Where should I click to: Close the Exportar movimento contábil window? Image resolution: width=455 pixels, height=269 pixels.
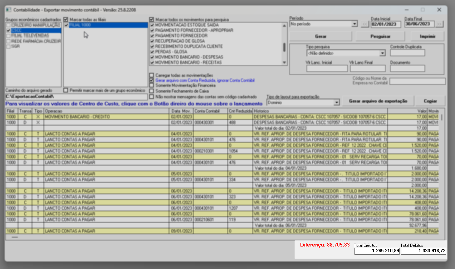tap(439, 10)
